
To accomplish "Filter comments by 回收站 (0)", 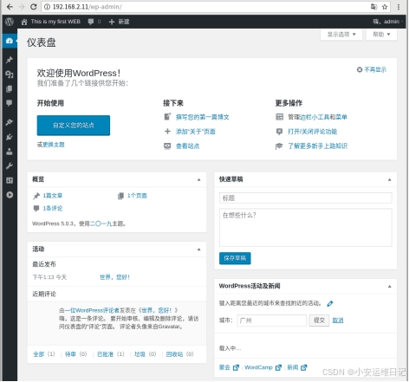I will (179, 354).
